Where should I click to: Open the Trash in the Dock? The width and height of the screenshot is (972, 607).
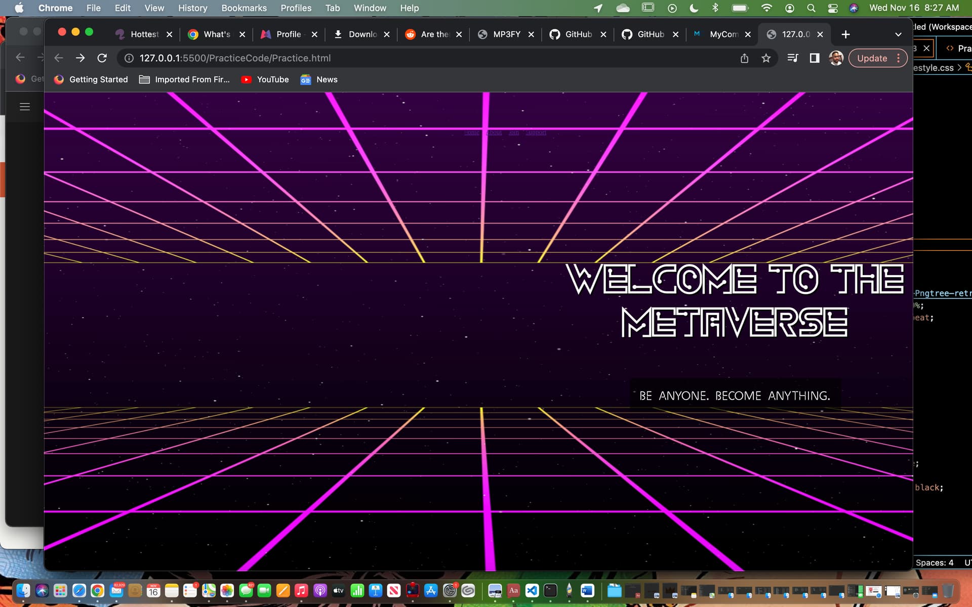(948, 590)
